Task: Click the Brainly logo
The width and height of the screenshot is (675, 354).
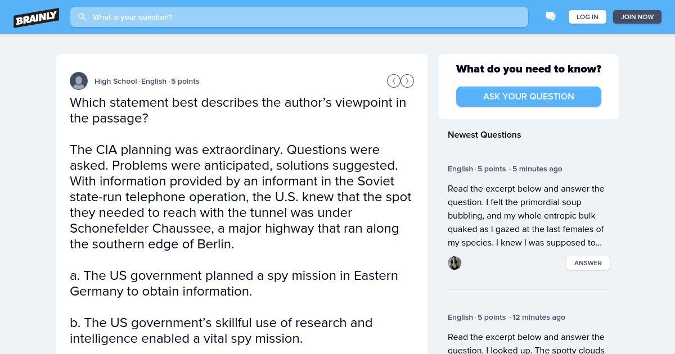Action: click(x=36, y=17)
